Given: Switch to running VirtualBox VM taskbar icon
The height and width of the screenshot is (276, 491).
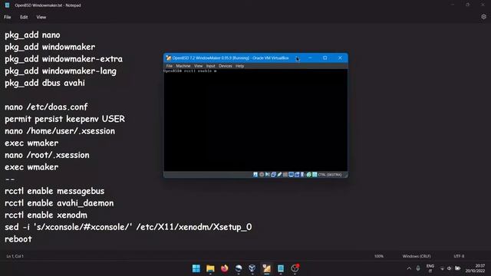Looking at the screenshot, I should click(266, 268).
